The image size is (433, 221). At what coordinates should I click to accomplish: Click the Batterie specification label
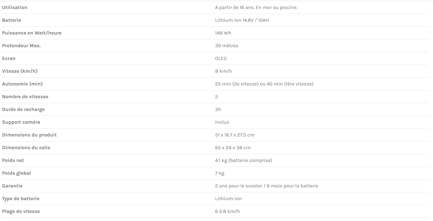(x=12, y=20)
